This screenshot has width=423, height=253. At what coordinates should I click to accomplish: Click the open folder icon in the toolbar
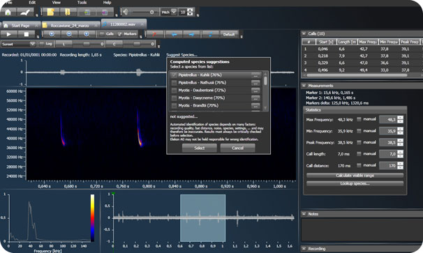[x=68, y=12]
